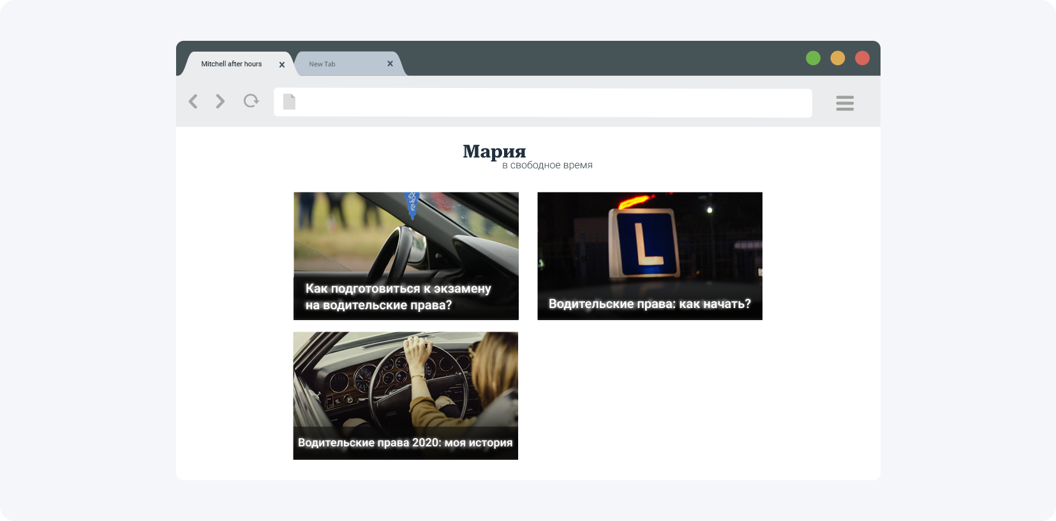The image size is (1056, 521).
Task: Go back using the back arrow
Action: click(193, 101)
